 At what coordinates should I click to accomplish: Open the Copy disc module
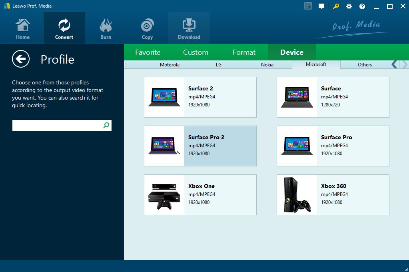pyautogui.click(x=147, y=28)
